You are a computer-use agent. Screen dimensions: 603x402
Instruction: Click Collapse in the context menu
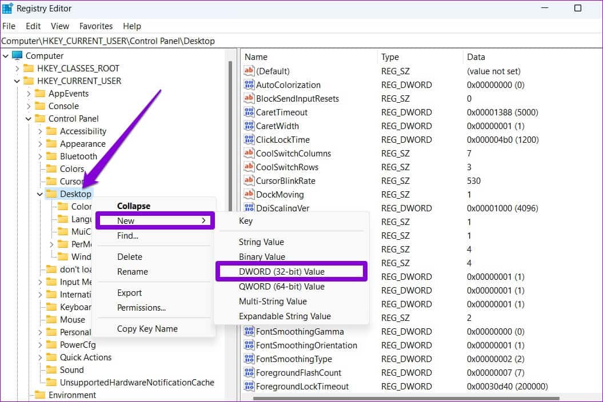pos(155,206)
